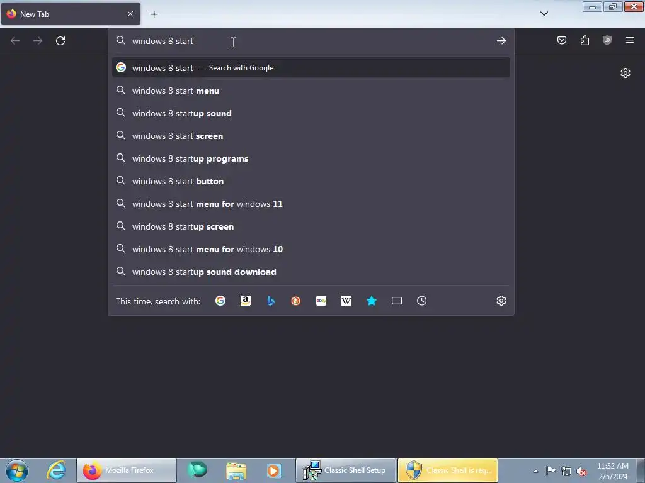The image size is (645, 483).
Task: Show hidden tray icons arrow
Action: click(535, 471)
